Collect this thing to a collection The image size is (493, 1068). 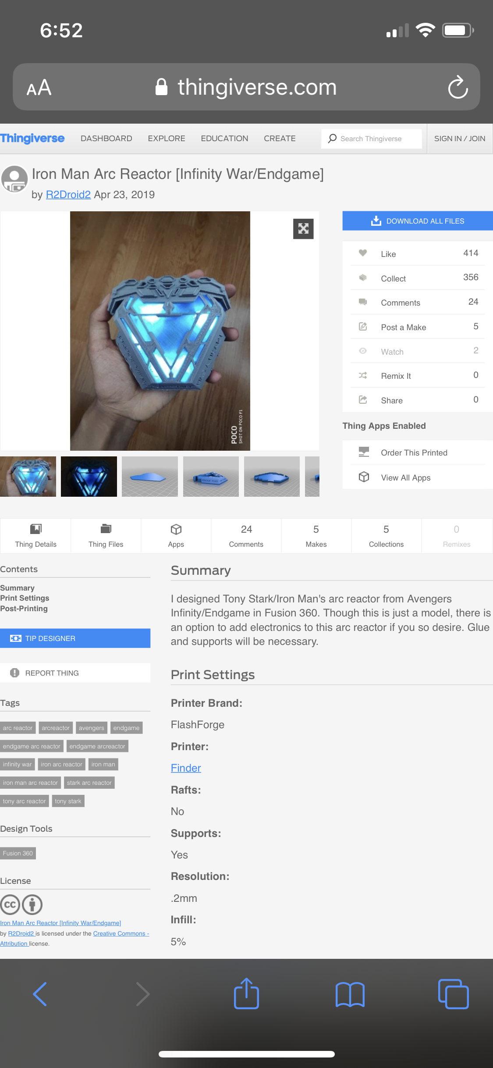pyautogui.click(x=417, y=278)
